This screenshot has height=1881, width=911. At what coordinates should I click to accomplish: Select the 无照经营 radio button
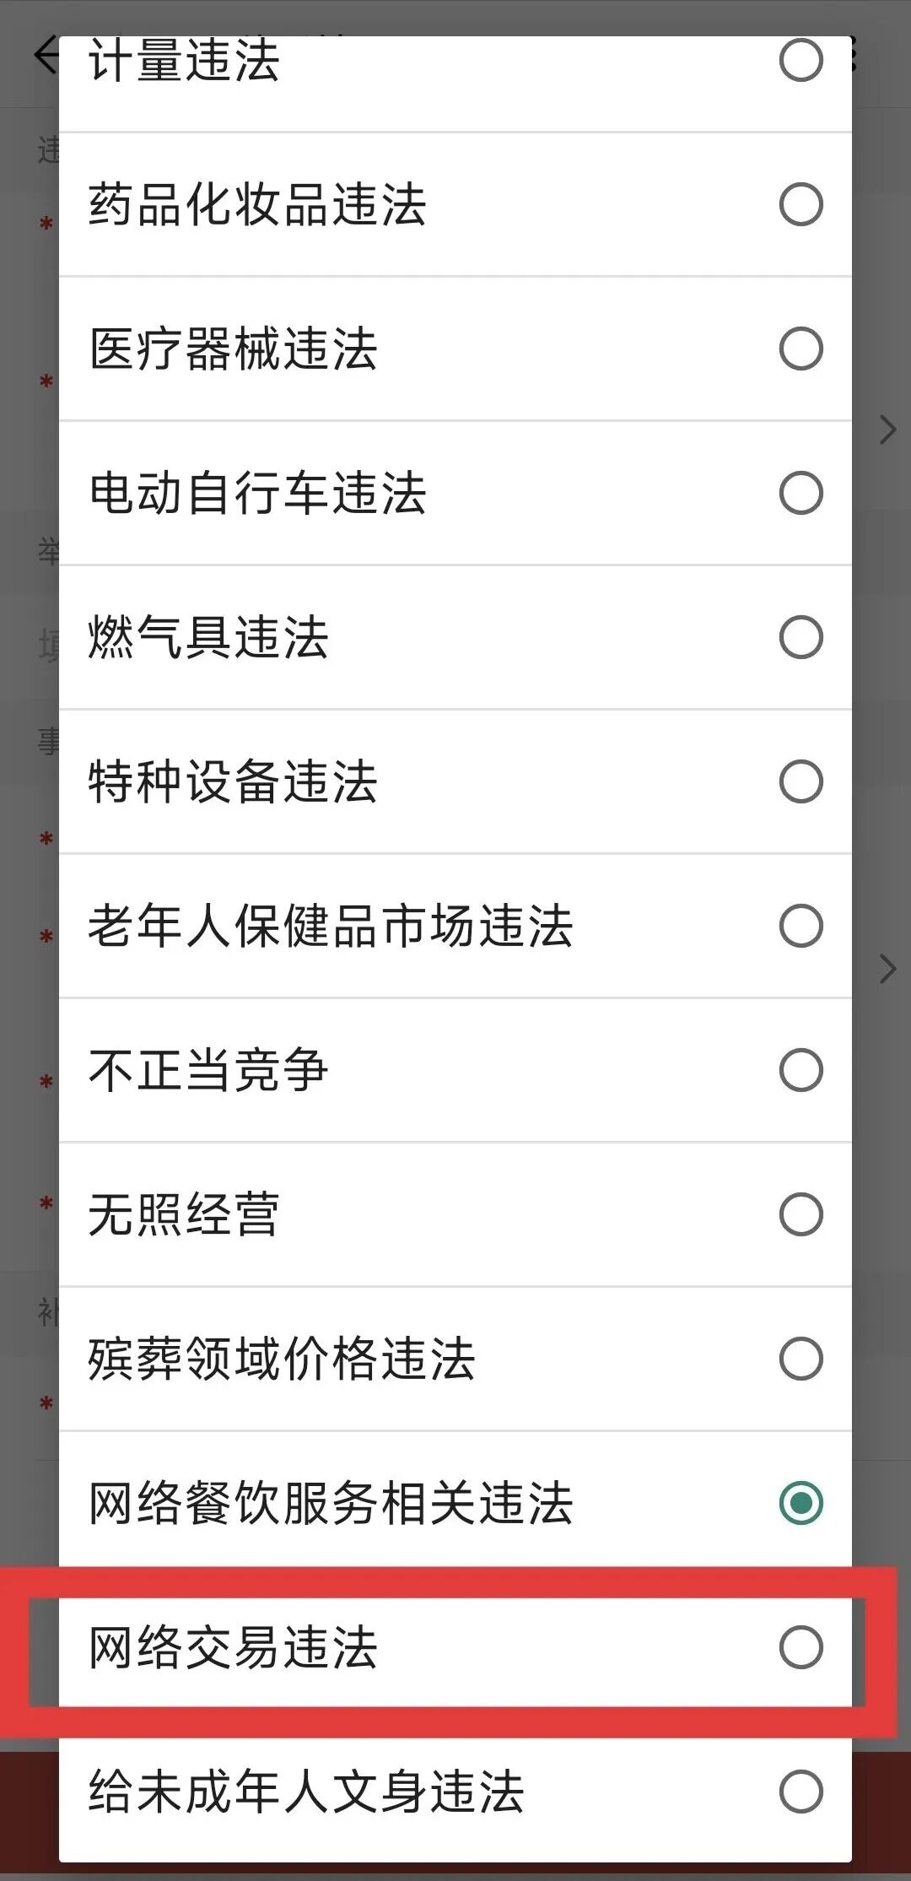(x=800, y=1214)
